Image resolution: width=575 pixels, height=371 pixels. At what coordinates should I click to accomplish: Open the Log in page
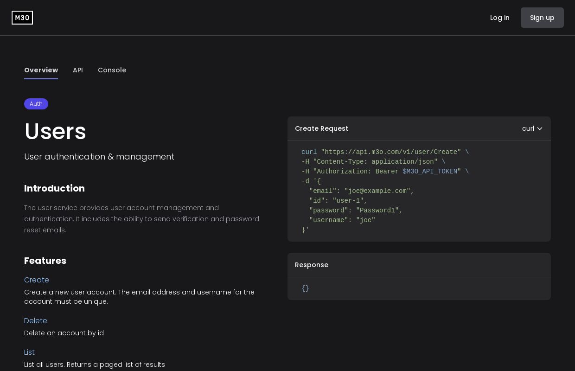point(500,18)
